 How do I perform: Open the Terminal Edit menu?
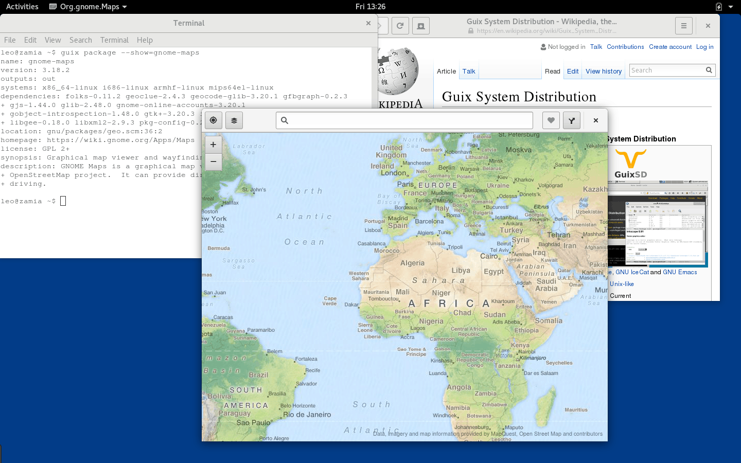click(x=30, y=40)
